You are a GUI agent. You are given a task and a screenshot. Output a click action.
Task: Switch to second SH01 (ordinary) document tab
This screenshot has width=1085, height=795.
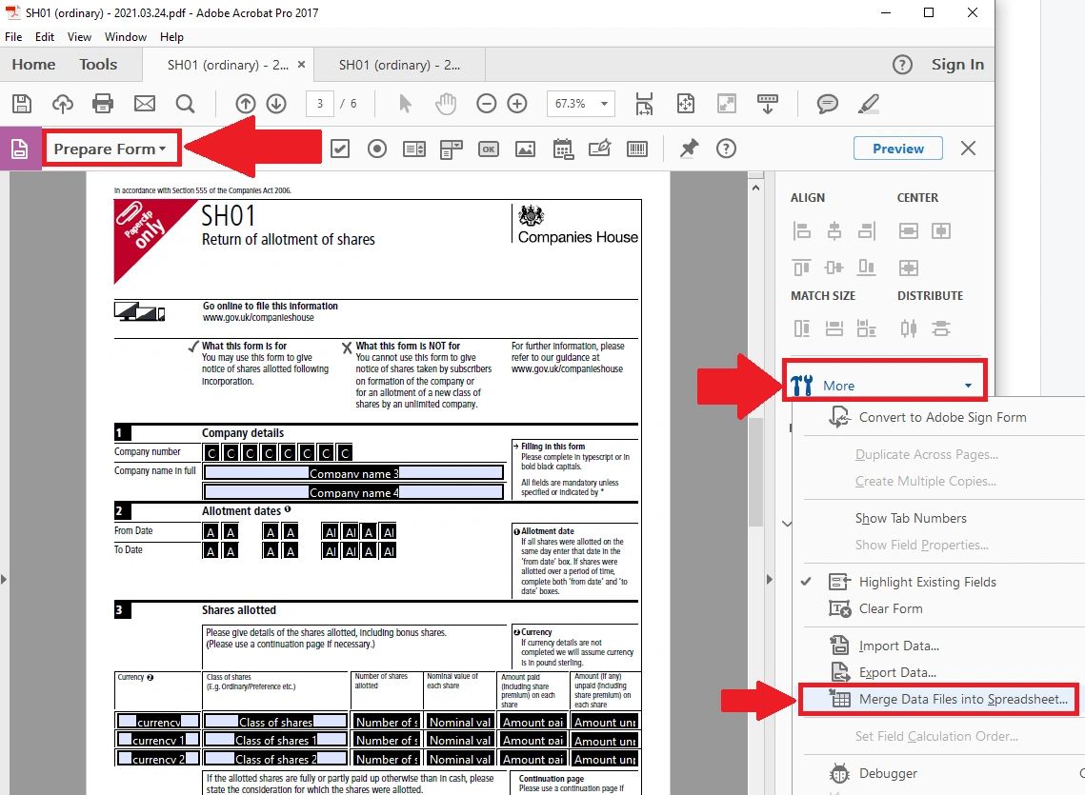pos(399,65)
